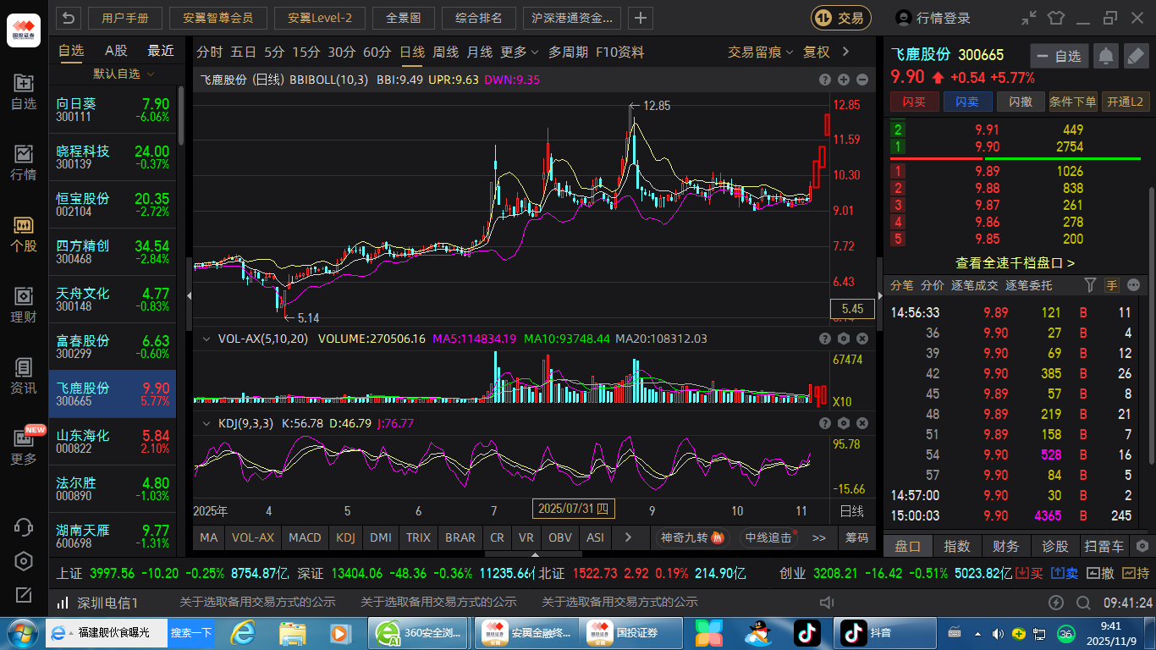Add new tab with plus button

[641, 18]
